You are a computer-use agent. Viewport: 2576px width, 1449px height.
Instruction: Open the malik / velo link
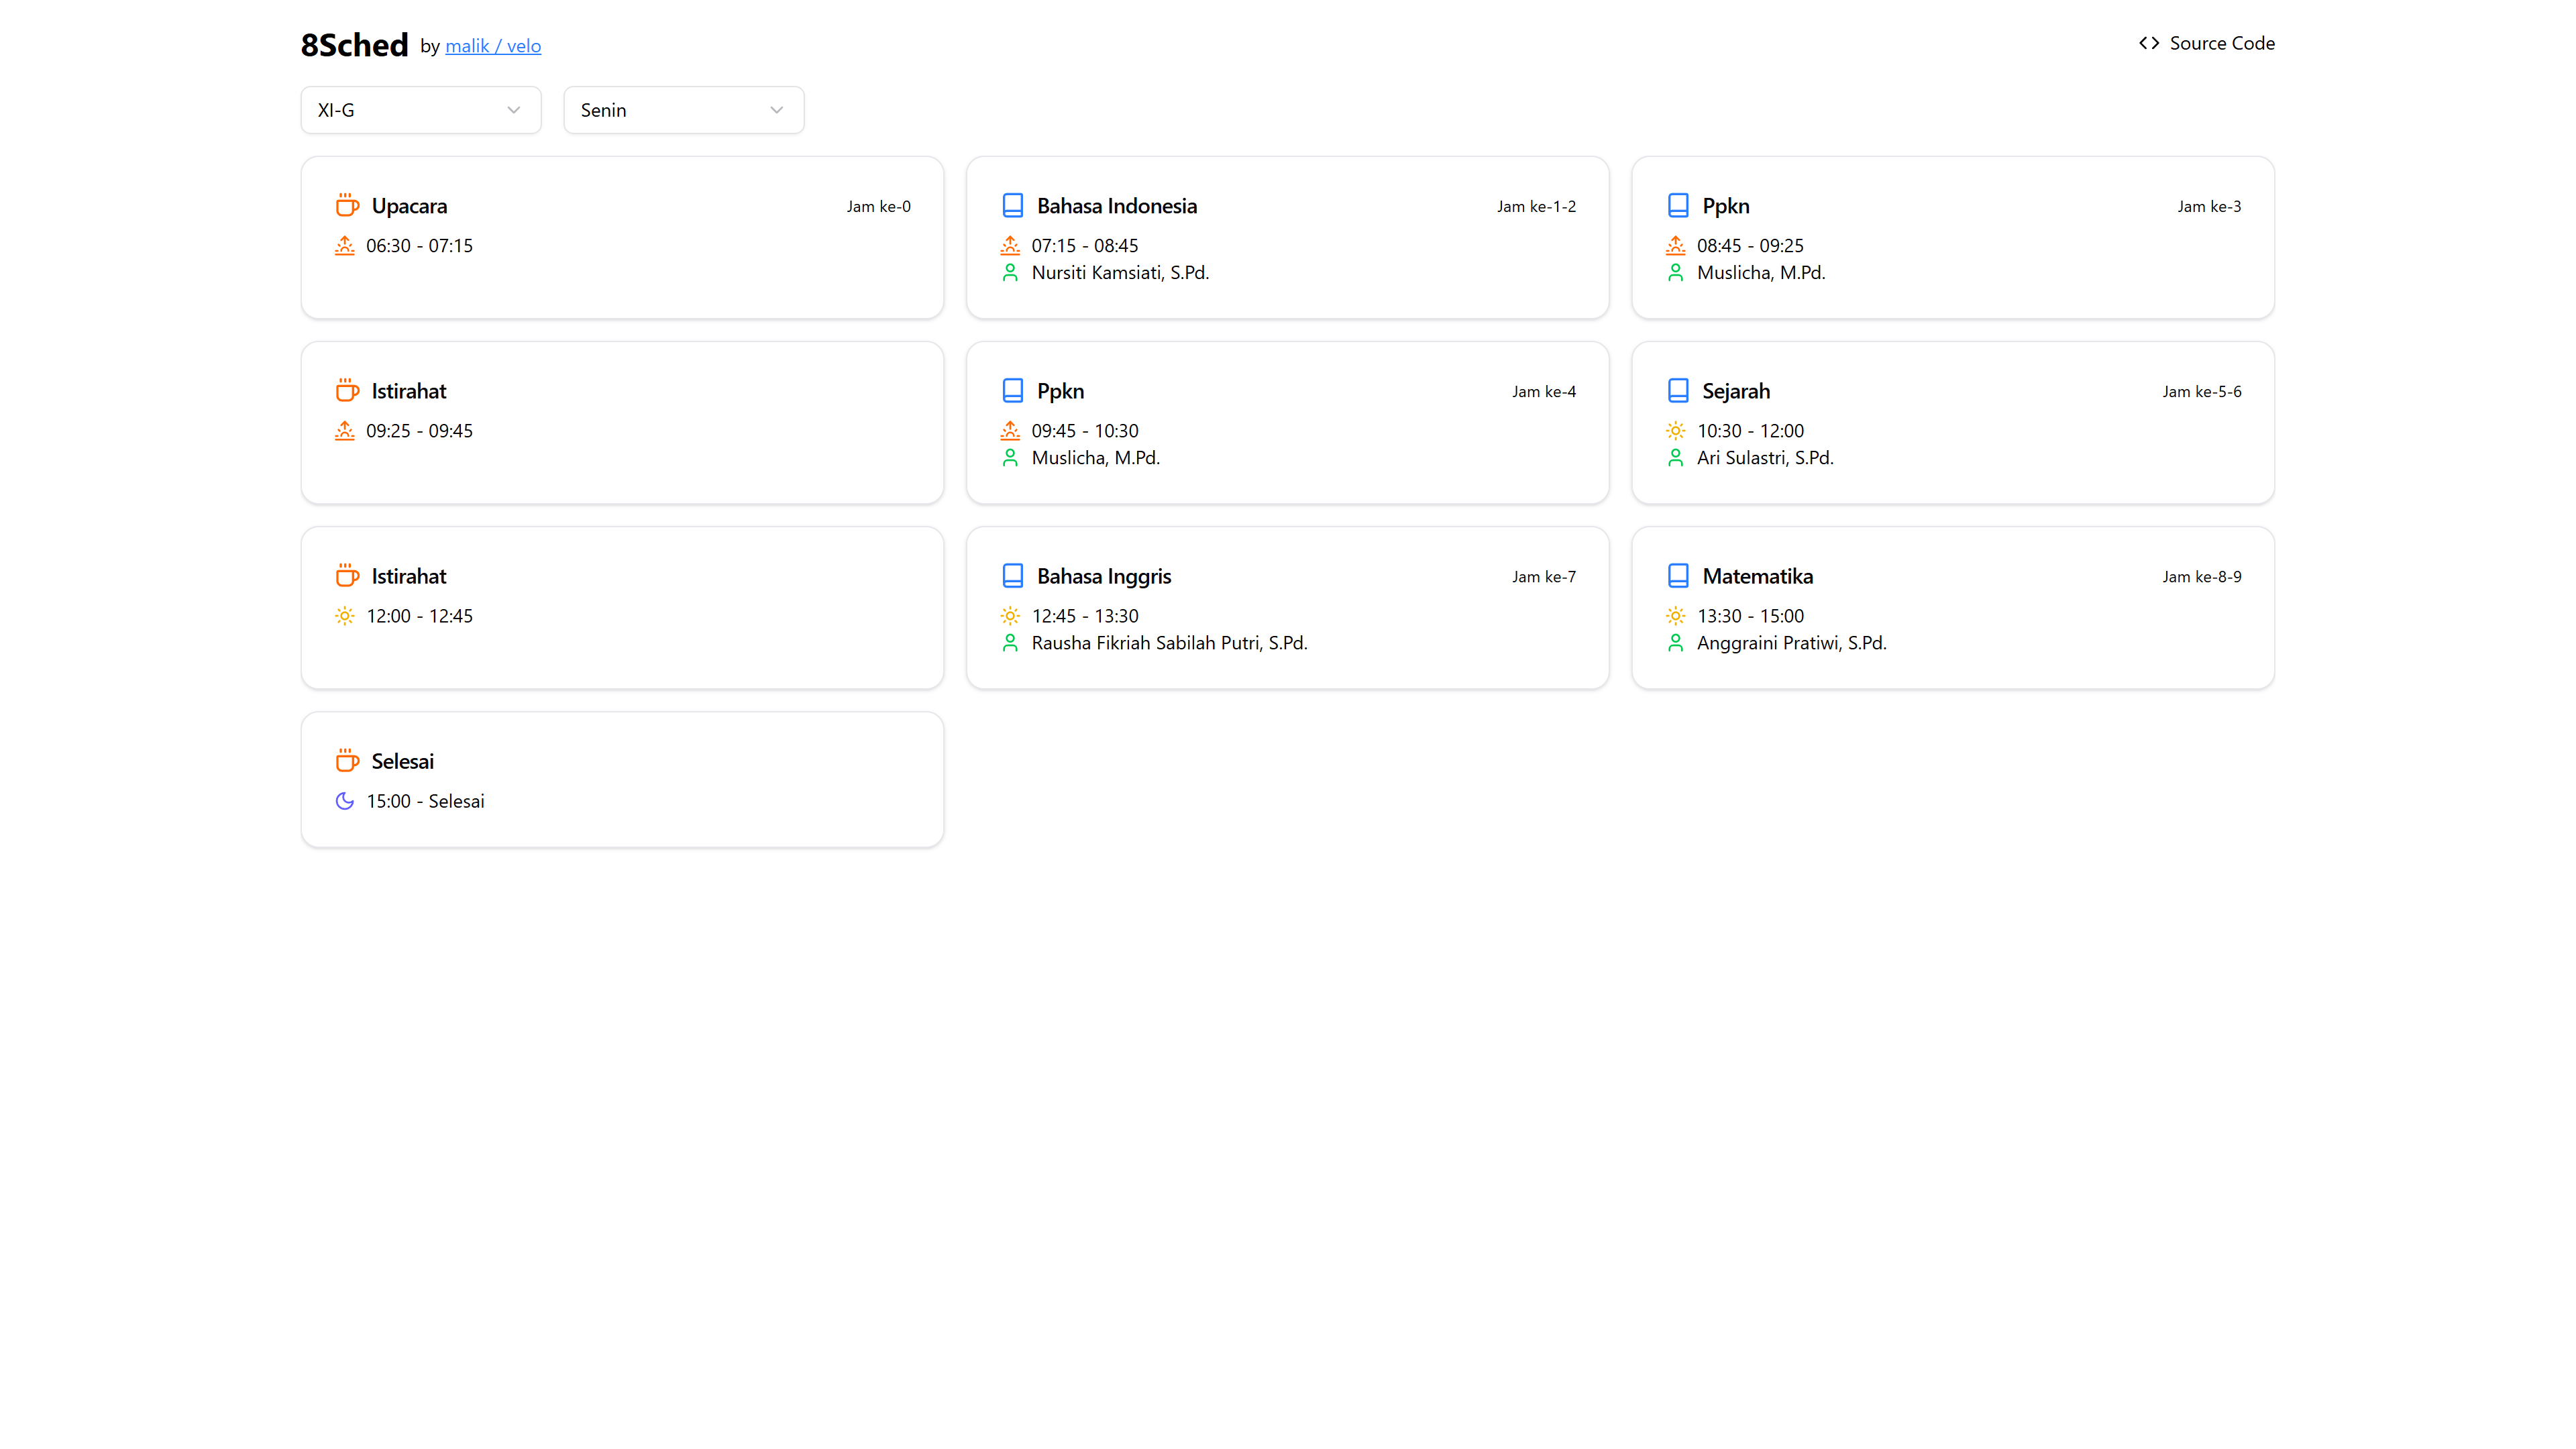pos(493,46)
